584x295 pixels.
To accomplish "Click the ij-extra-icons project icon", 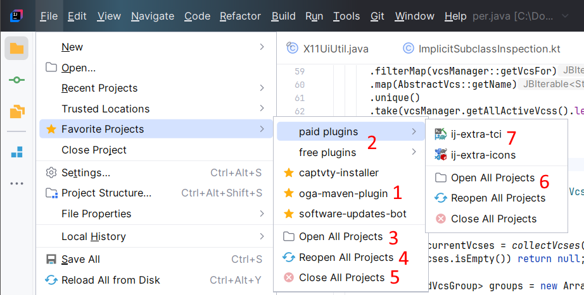I will (441, 155).
